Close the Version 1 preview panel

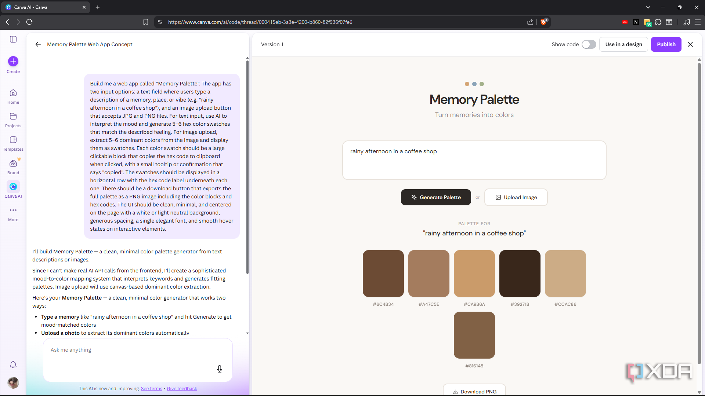690,44
